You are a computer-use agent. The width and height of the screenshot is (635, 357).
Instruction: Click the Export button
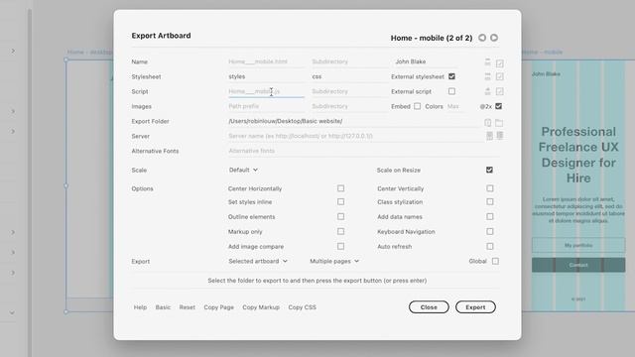pos(475,307)
